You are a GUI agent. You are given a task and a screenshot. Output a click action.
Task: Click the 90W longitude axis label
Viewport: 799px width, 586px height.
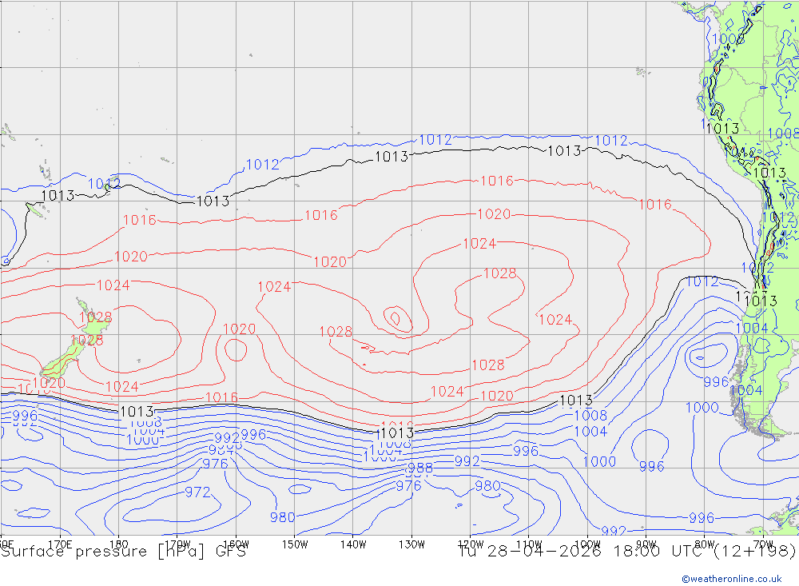click(x=645, y=544)
